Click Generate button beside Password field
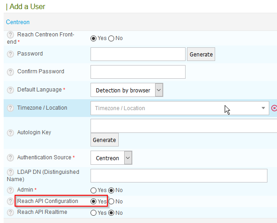This screenshot has width=277, height=223. click(x=201, y=54)
